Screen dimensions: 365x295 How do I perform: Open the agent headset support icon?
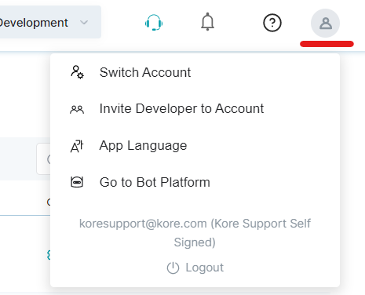pyautogui.click(x=154, y=23)
